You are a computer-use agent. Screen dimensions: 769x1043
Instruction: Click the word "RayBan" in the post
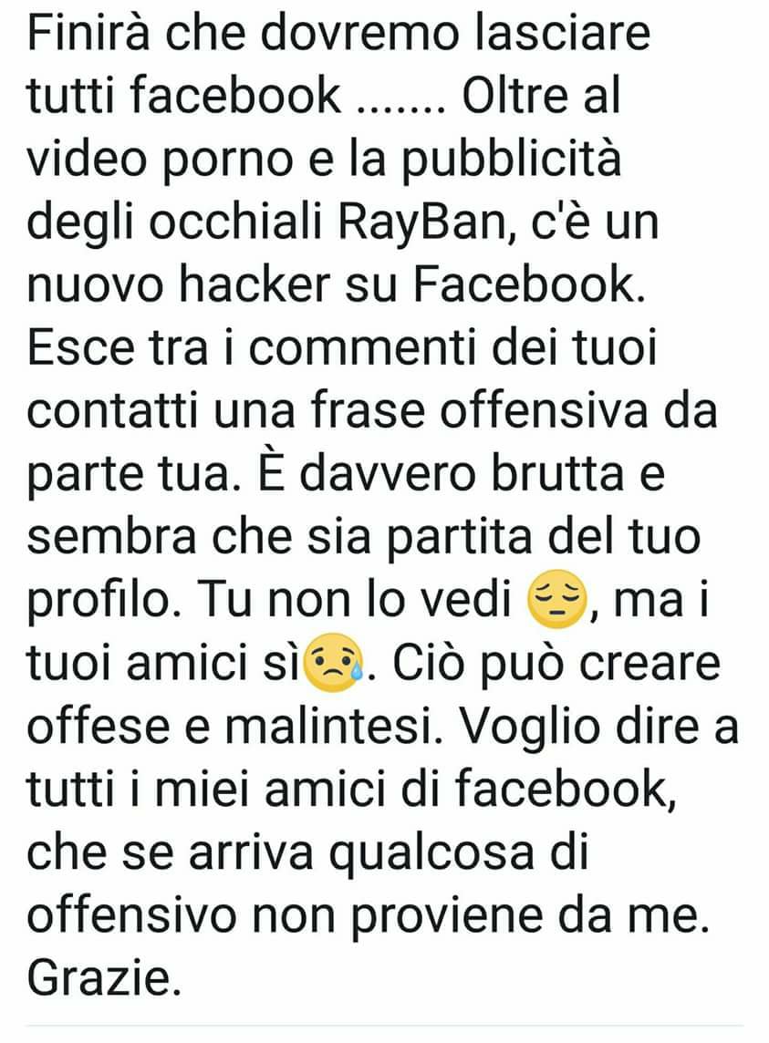(421, 222)
